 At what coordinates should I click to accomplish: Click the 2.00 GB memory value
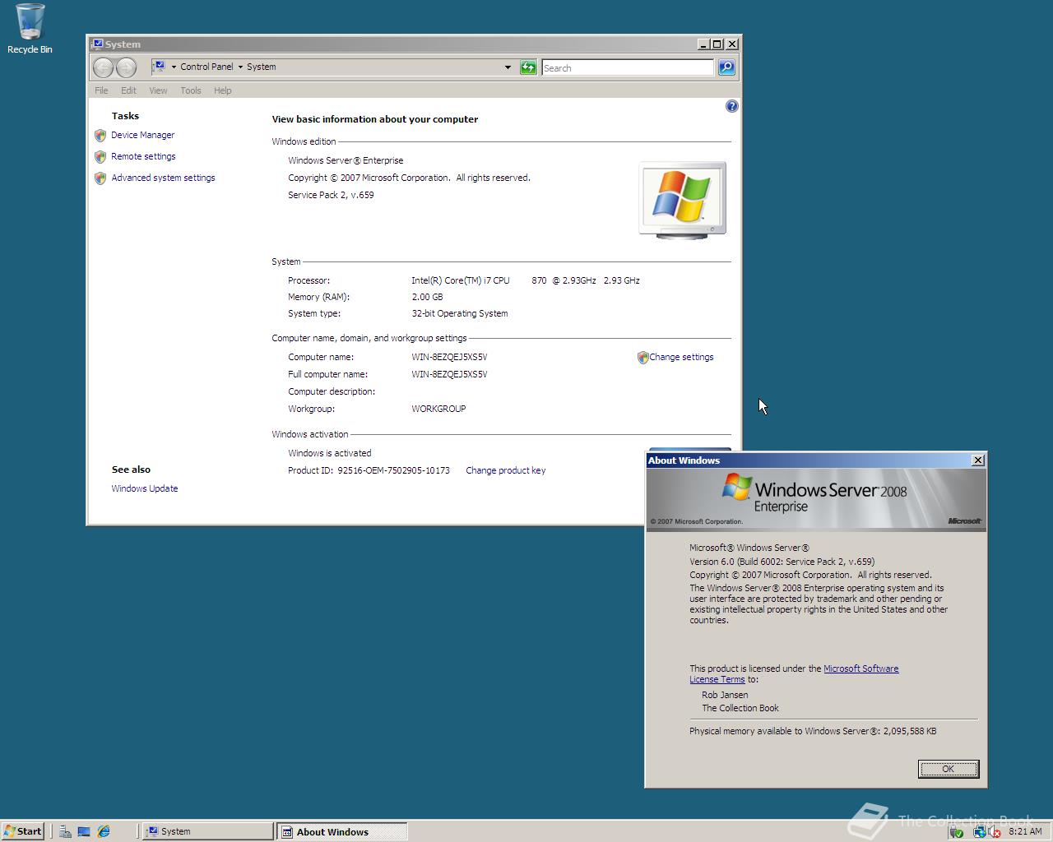click(427, 297)
